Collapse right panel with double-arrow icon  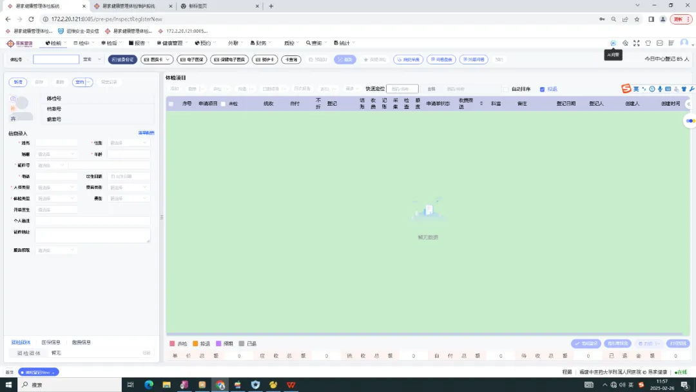point(688,104)
